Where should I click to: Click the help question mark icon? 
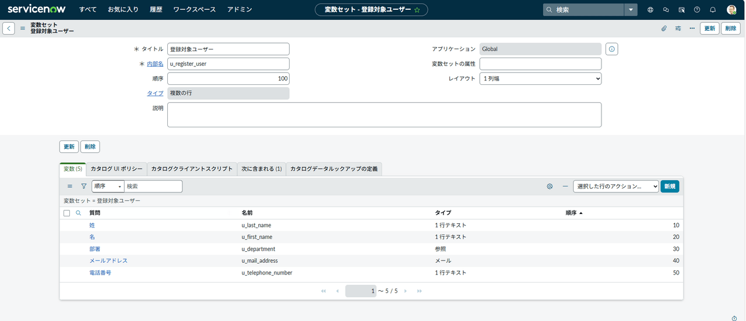[696, 10]
